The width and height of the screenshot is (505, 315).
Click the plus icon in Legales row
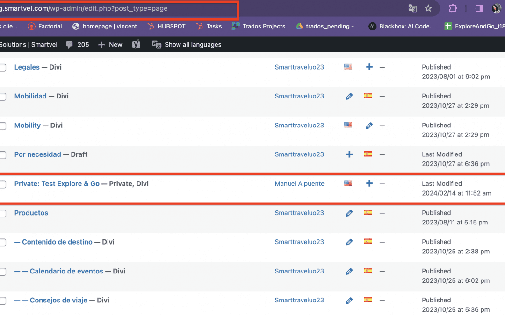point(369,67)
